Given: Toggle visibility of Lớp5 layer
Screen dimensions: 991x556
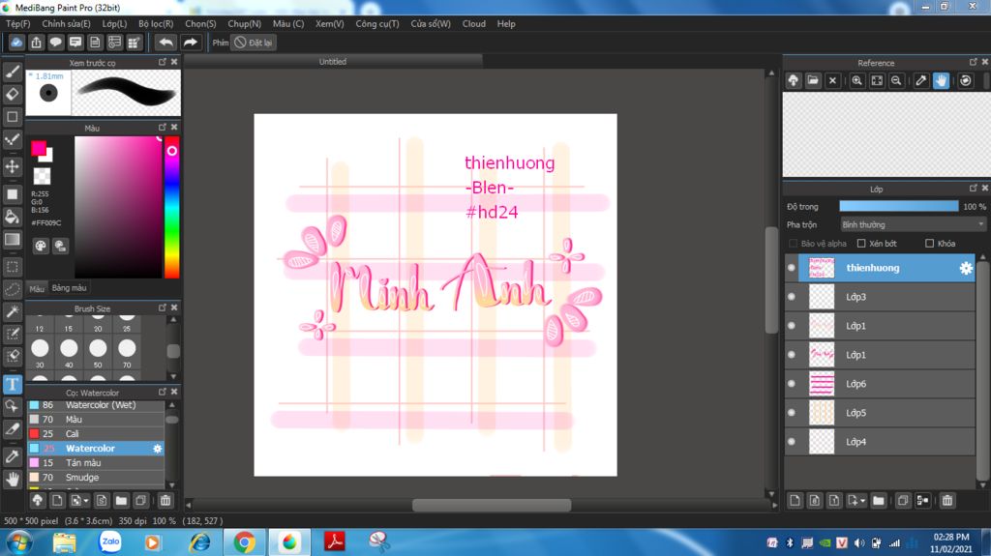Looking at the screenshot, I should coord(792,413).
